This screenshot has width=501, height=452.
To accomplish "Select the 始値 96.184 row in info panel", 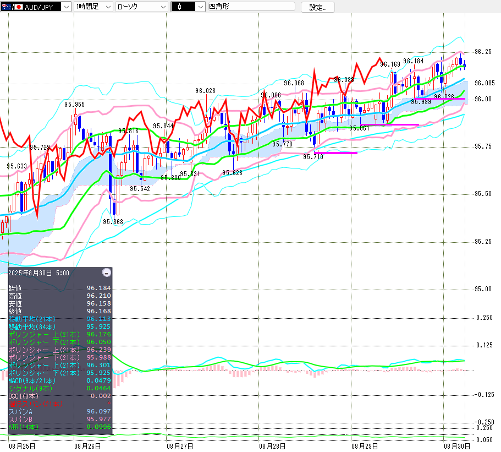I will (x=60, y=288).
